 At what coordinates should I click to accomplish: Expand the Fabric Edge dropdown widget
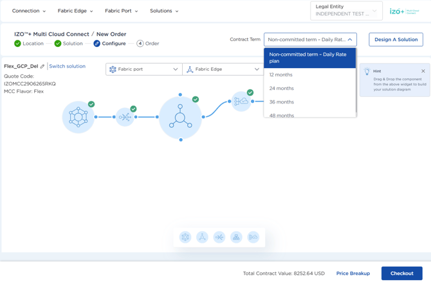pyautogui.click(x=223, y=69)
